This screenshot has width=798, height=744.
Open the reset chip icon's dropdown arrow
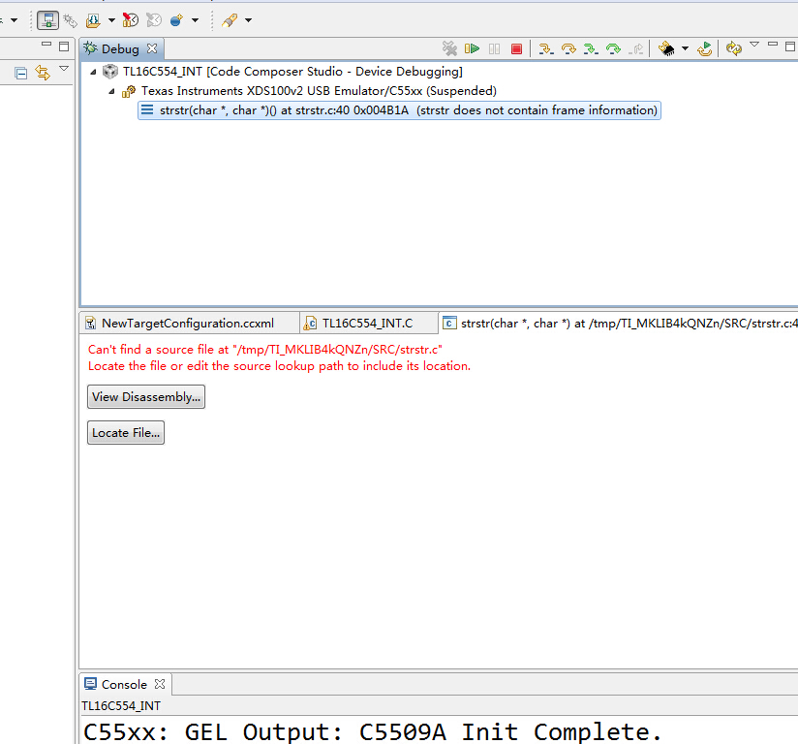(685, 48)
